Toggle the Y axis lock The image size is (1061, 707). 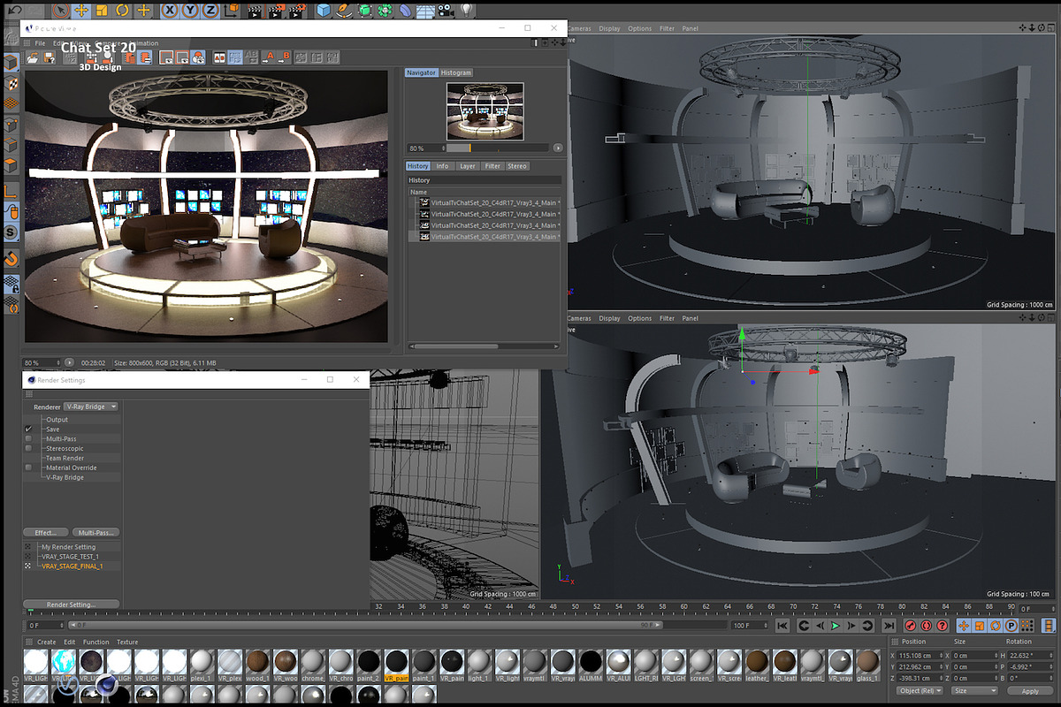(x=191, y=11)
